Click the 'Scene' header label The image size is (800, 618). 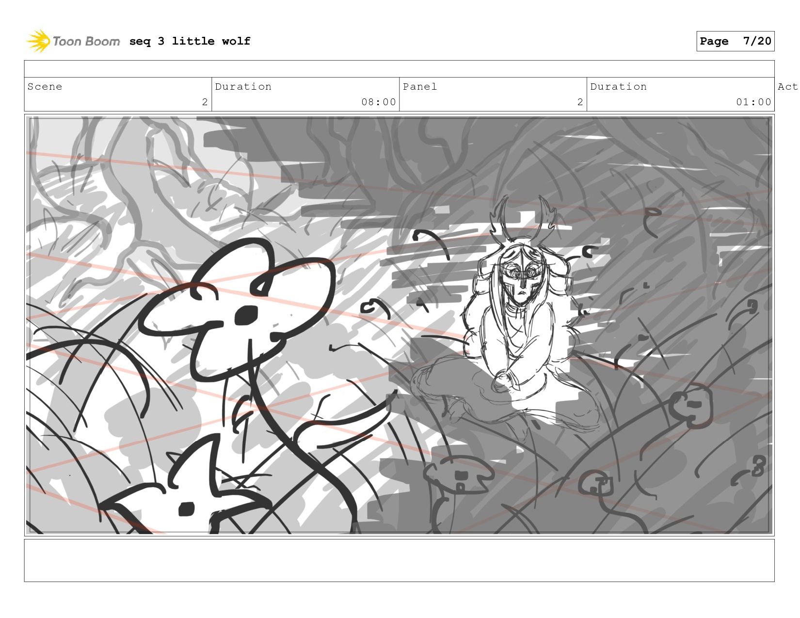(x=45, y=87)
